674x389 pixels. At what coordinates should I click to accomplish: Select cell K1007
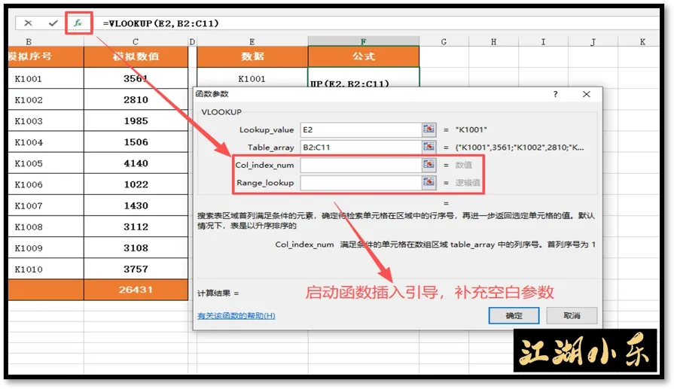pyautogui.click(x=46, y=205)
